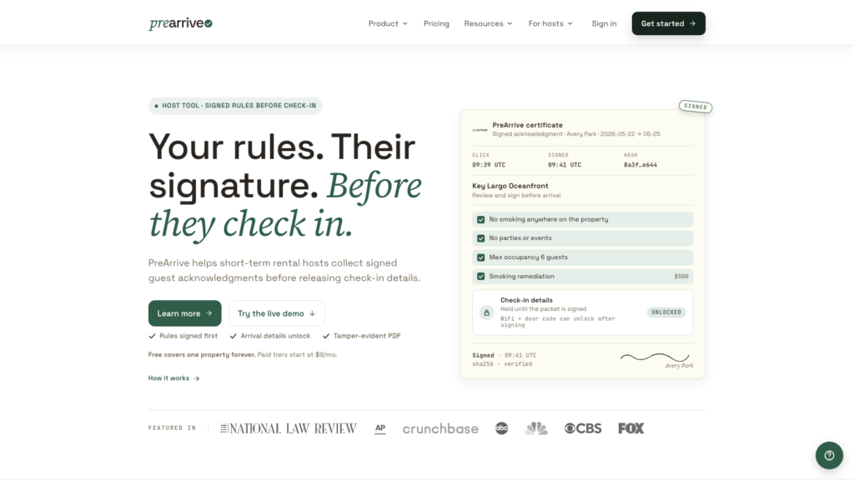Viewport: 854px width, 480px height.
Task: Click the FOX logo
Action: point(630,429)
